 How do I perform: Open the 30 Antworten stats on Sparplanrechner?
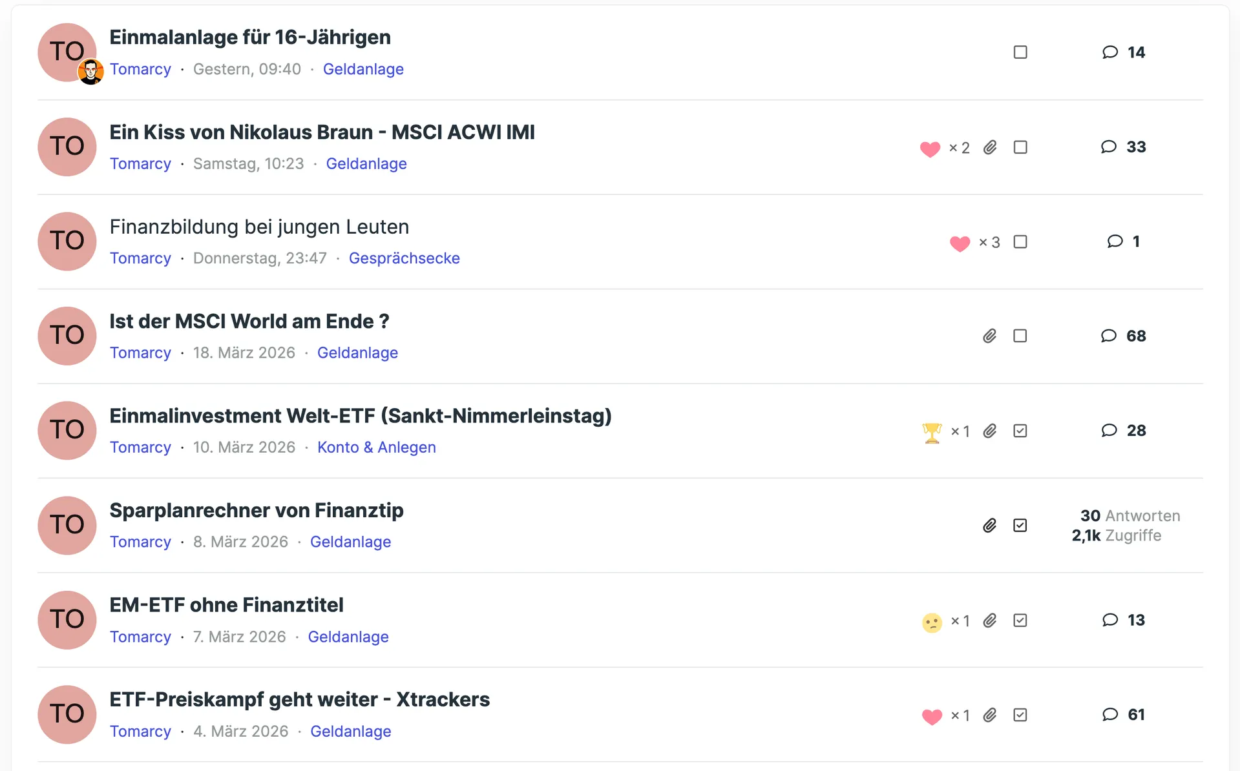pyautogui.click(x=1130, y=516)
